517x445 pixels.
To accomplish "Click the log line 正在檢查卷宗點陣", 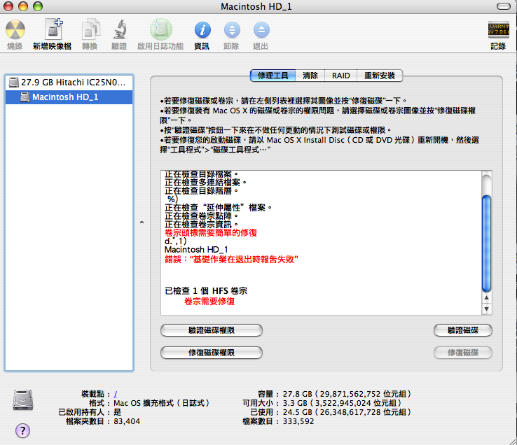I will [202, 216].
